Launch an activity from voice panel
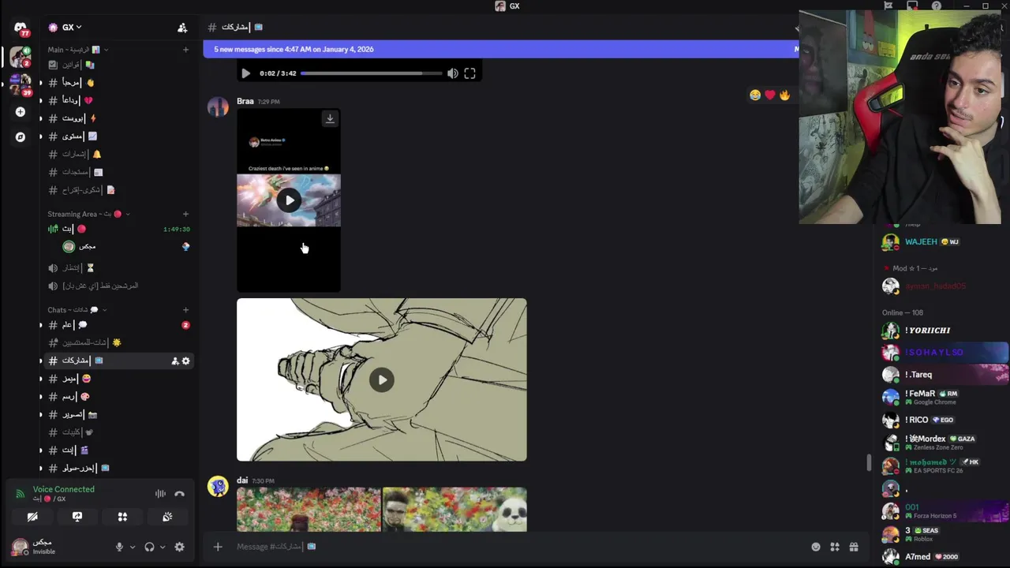Image resolution: width=1010 pixels, height=568 pixels. tap(122, 517)
